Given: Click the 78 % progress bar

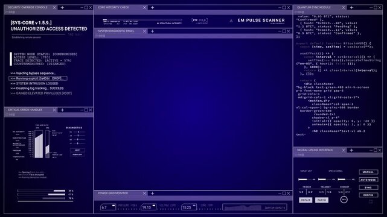Looking at the screenshot, I should 41,198.
